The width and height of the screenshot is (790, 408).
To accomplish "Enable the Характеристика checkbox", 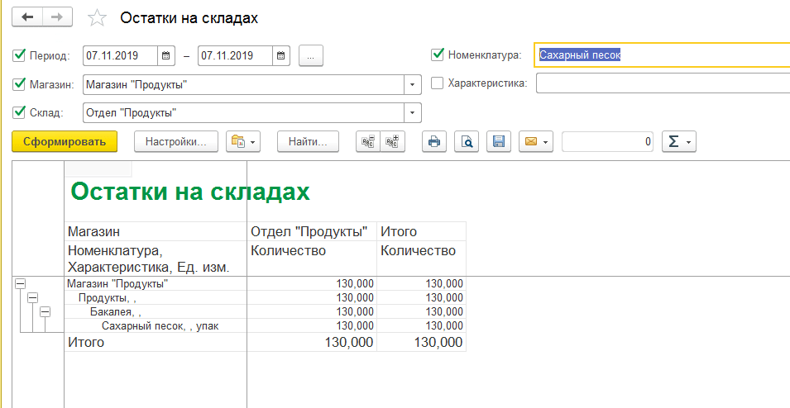I will (438, 83).
